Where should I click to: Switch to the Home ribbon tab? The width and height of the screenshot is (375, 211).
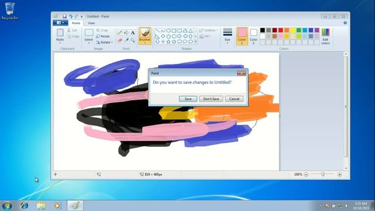[76, 23]
